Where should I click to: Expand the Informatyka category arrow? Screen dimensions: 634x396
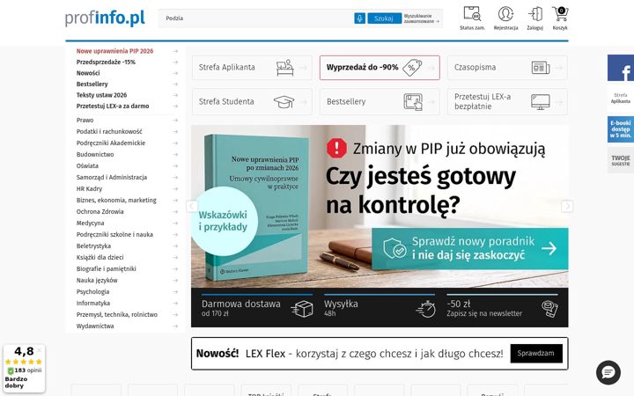pyautogui.click(x=175, y=303)
